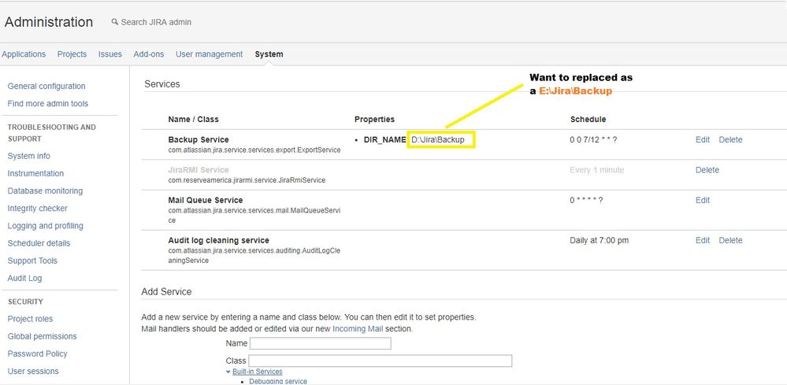This screenshot has height=385, width=787.
Task: Edit the Backup Service
Action: (703, 140)
